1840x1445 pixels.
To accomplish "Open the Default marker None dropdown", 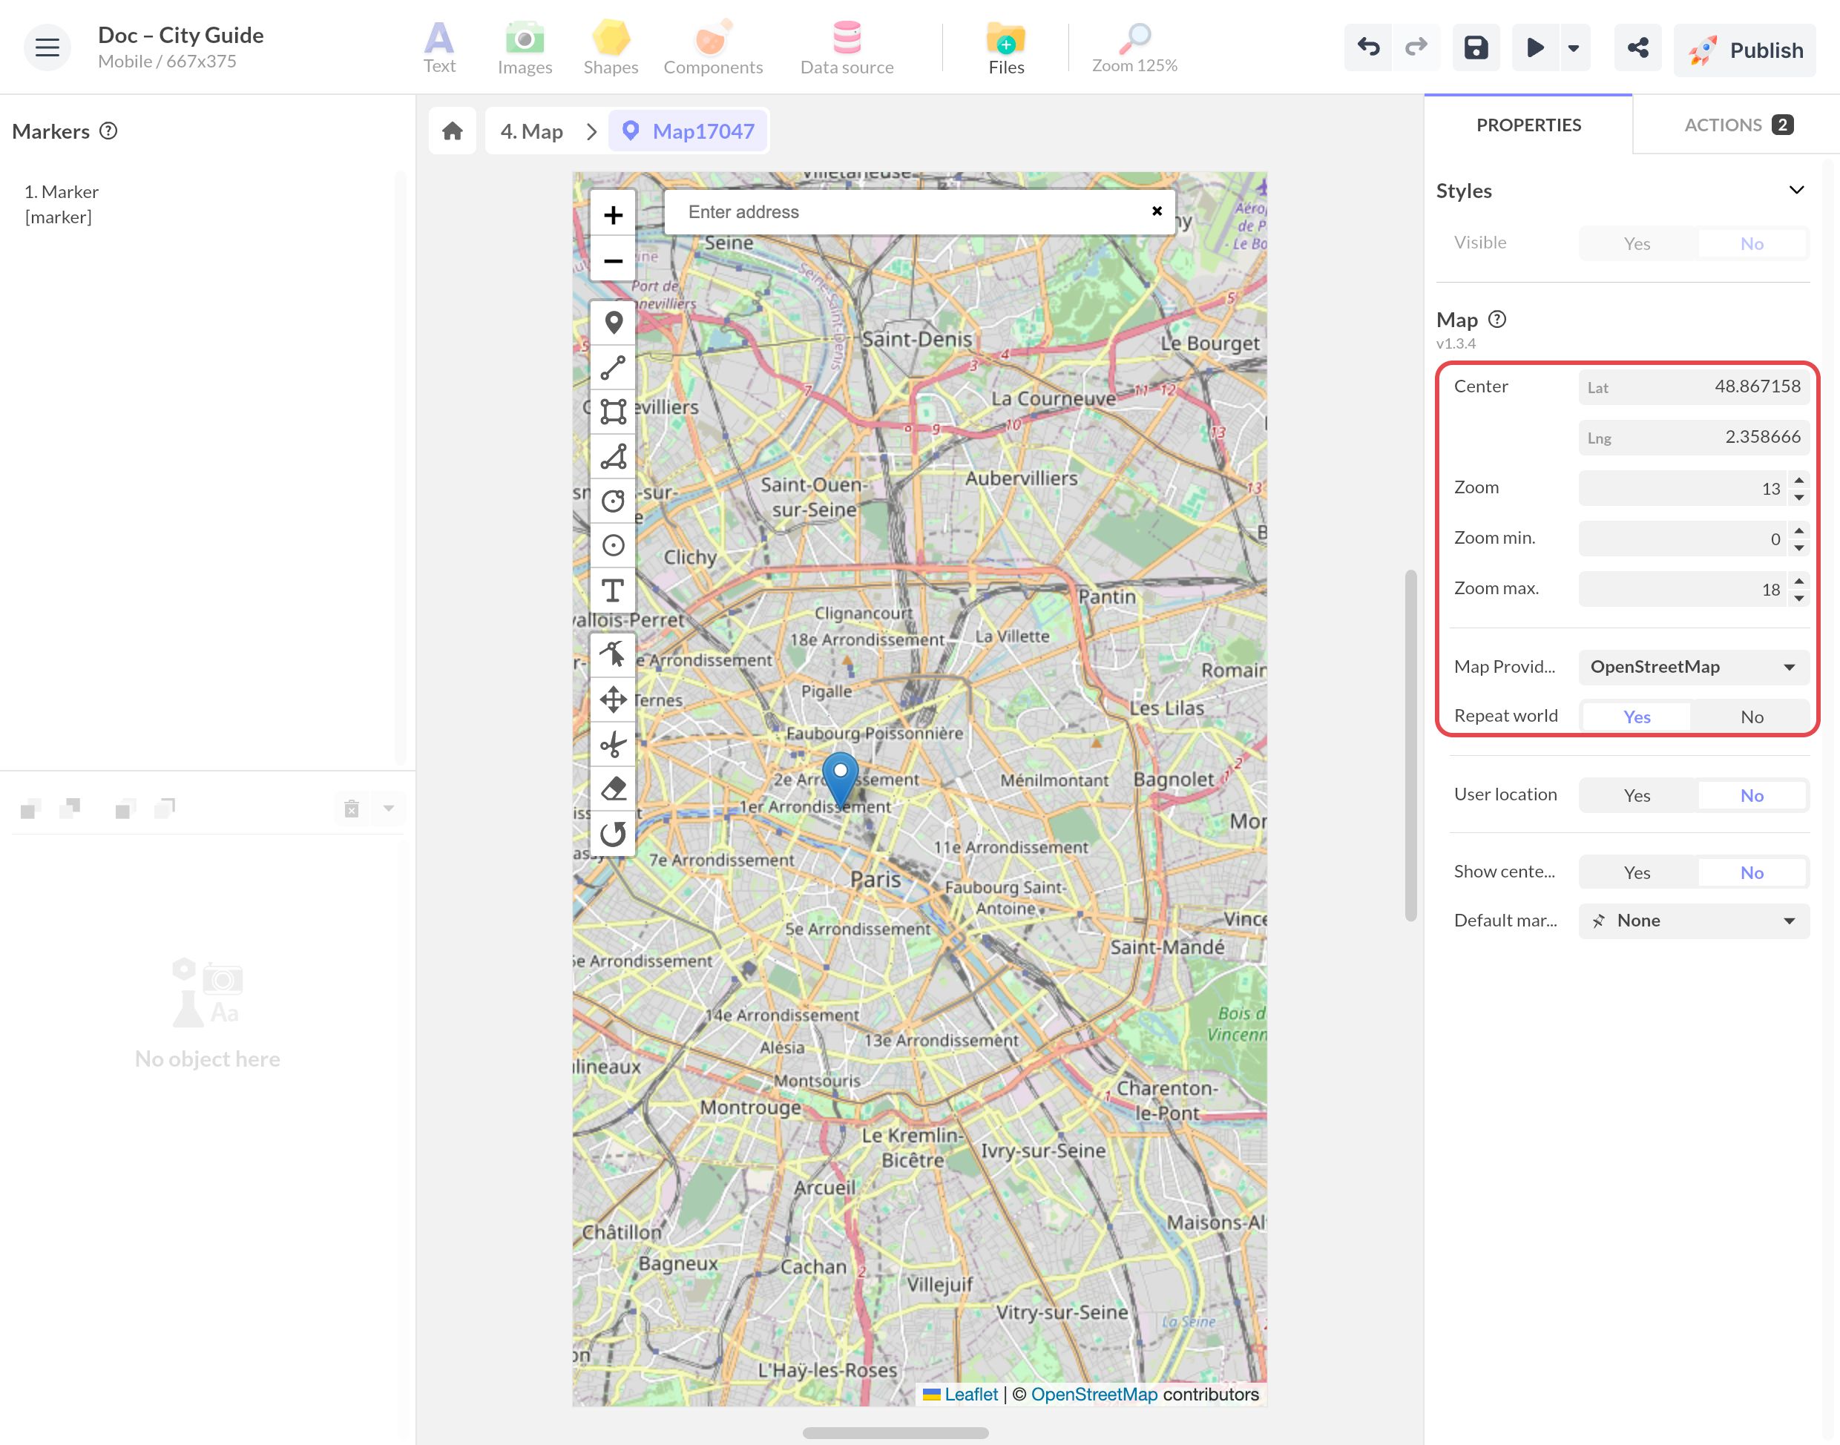I will [1694, 921].
